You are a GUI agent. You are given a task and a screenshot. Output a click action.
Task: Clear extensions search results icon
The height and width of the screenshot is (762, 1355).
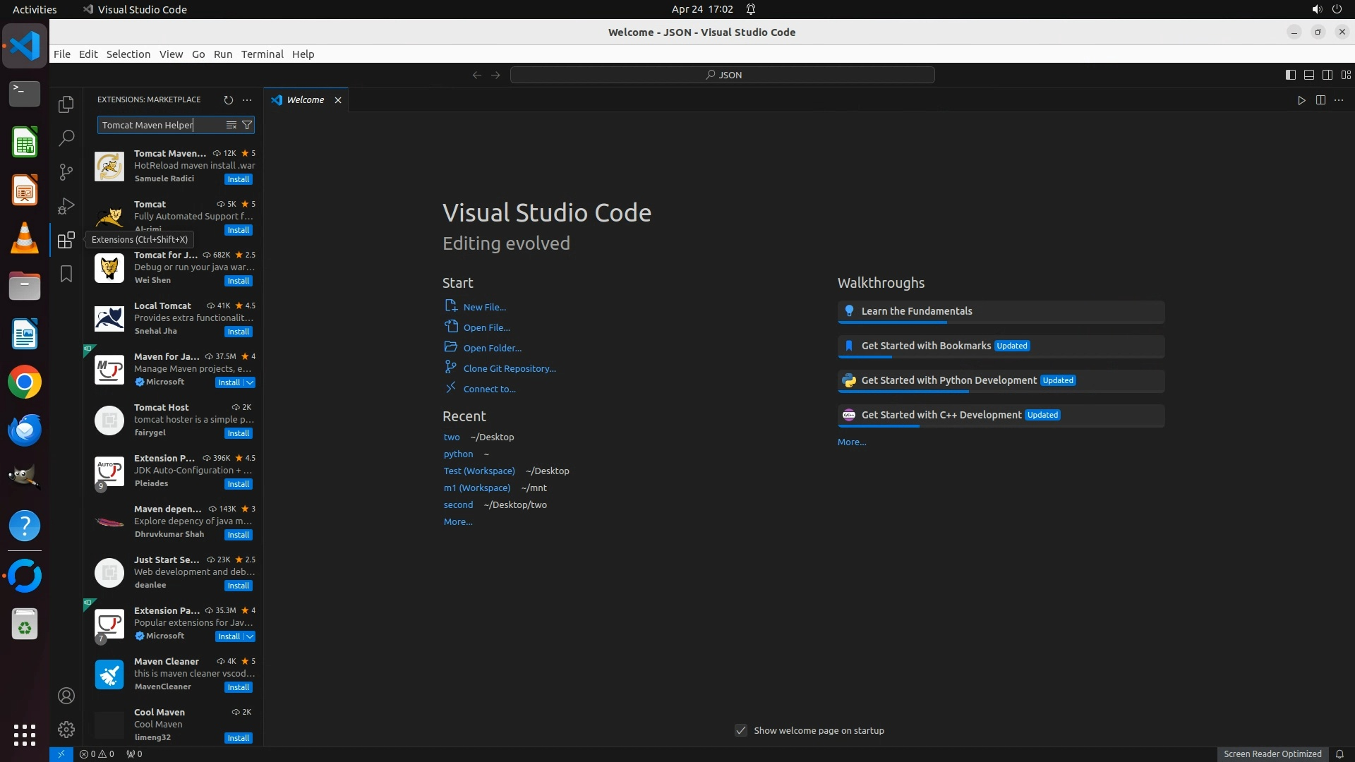231,125
